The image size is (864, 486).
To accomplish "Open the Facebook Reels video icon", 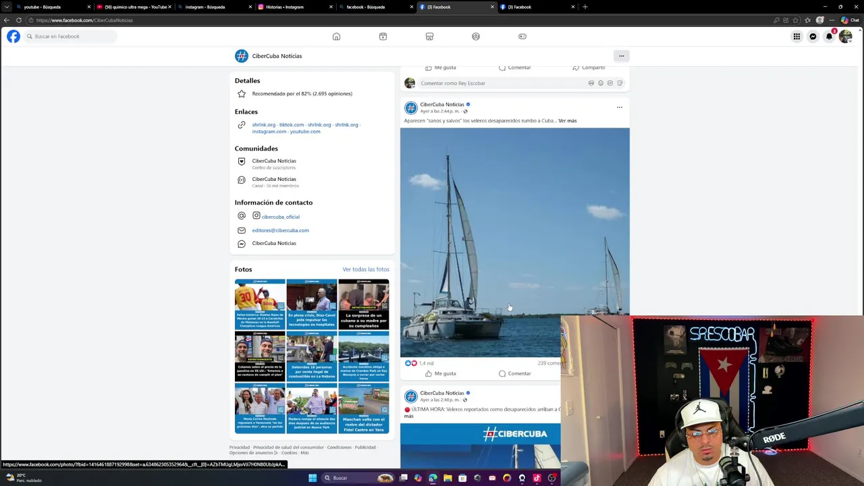I will pos(383,36).
